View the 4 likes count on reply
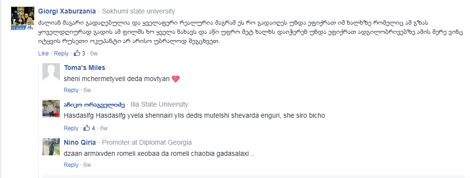Image resolution: width=470 pixels, height=178 pixels. tap(94, 128)
